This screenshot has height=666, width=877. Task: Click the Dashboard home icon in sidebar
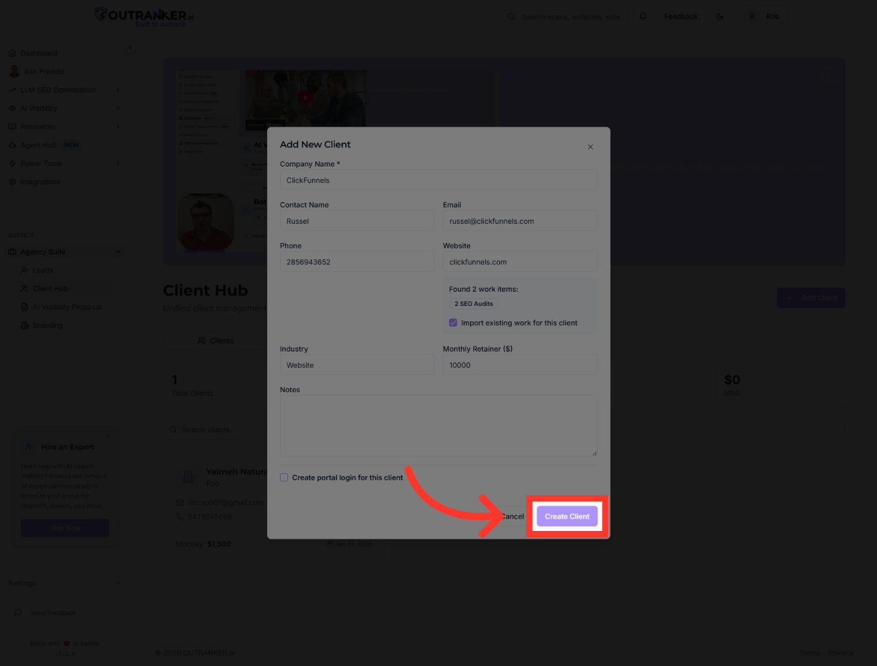[x=12, y=53]
